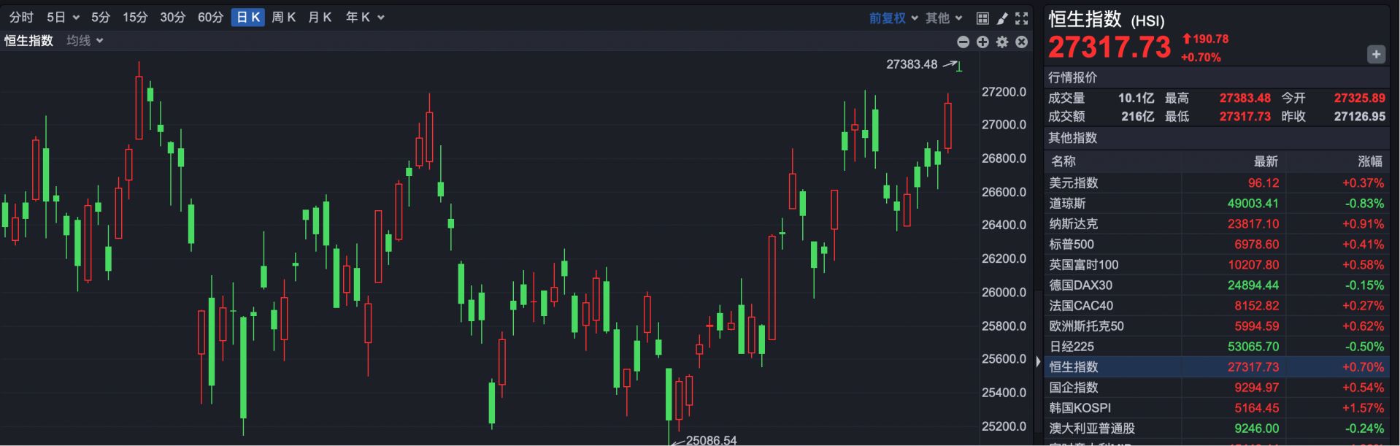Zoom in the K-line chart with plus icon
Viewport: 1400px width, 446px height.
[x=982, y=42]
